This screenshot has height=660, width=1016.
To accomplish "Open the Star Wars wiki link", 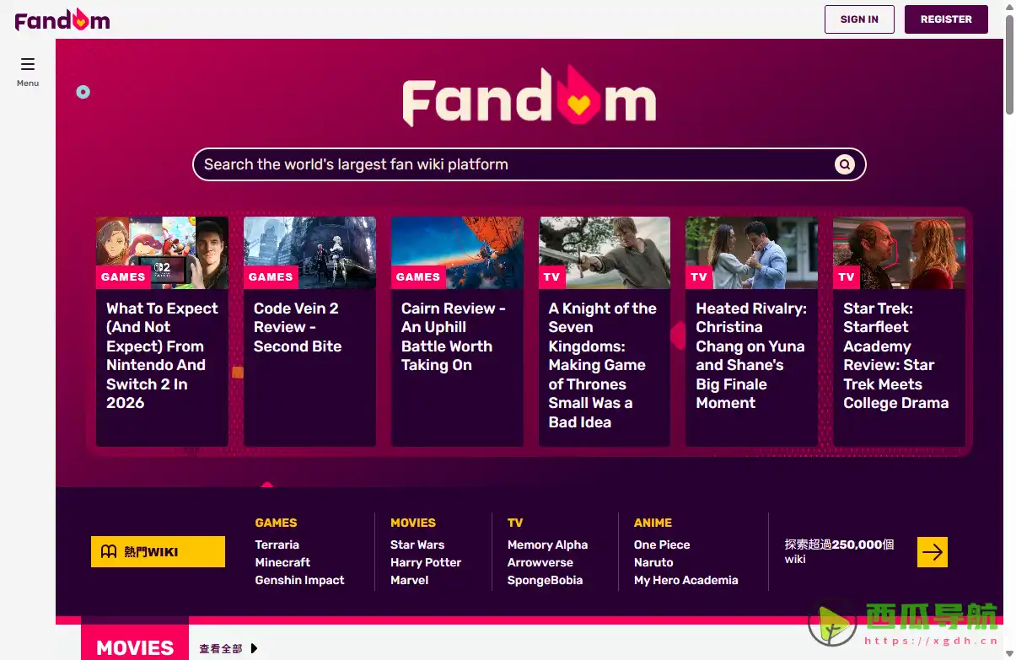I will click(x=417, y=545).
